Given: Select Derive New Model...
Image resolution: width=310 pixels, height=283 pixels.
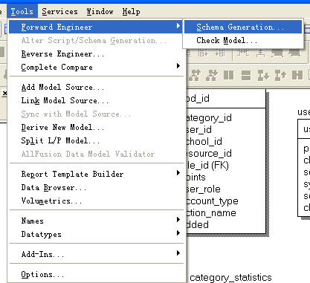Looking at the screenshot, I should tap(96, 127).
